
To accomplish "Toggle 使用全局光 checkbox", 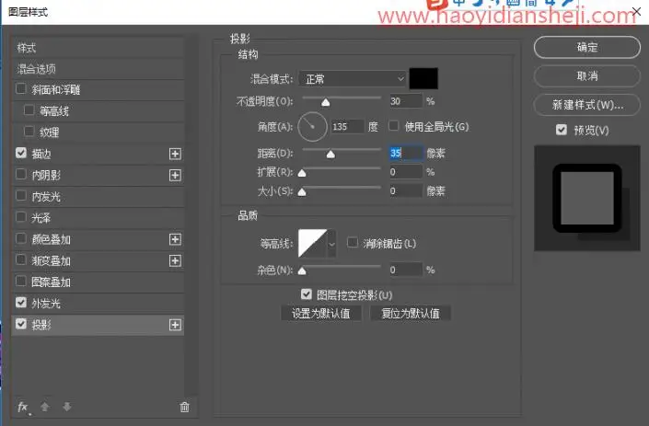I will point(394,126).
